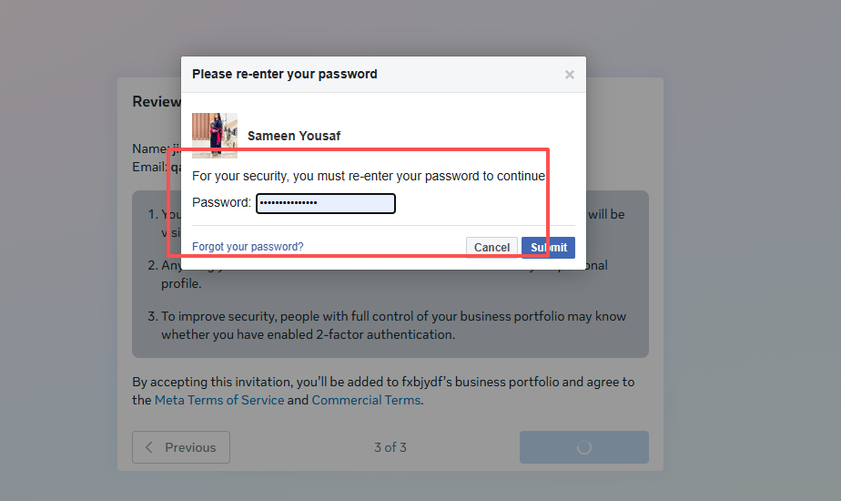Click the loading spinner button
This screenshot has height=501, width=841.
(584, 447)
